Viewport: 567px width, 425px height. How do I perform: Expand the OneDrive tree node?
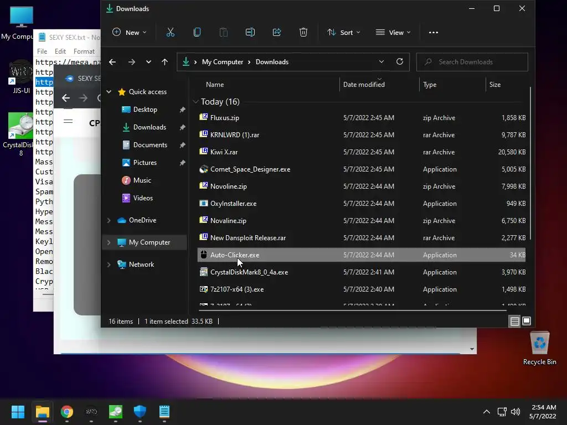tap(109, 220)
